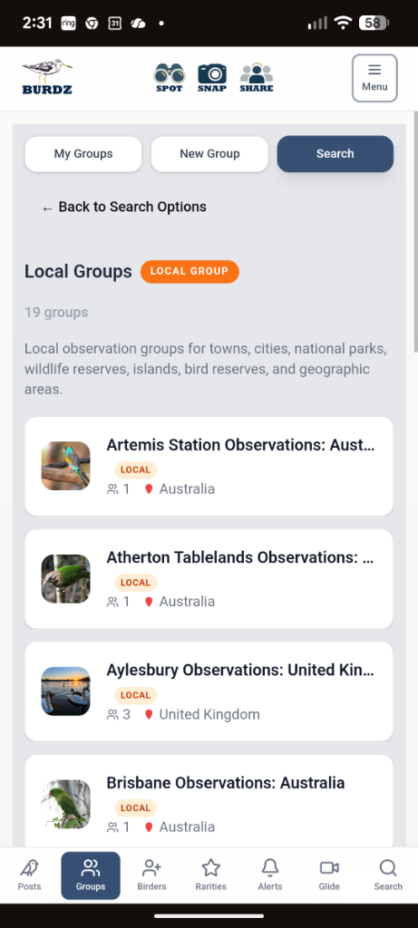Viewport: 418px width, 928px height.
Task: Open Atherton Tablelands Observations group
Action: [209, 579]
